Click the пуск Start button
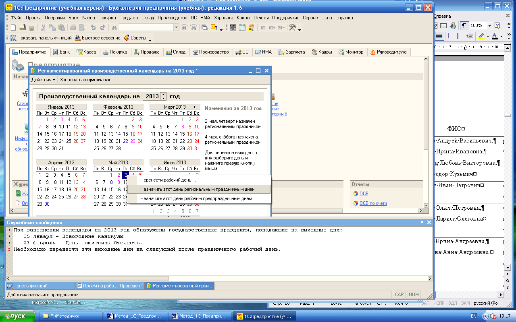 point(18,316)
